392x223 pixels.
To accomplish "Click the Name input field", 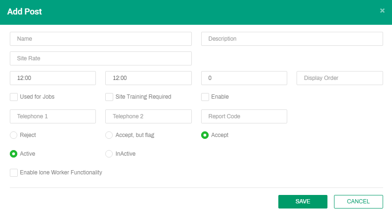I will (101, 39).
